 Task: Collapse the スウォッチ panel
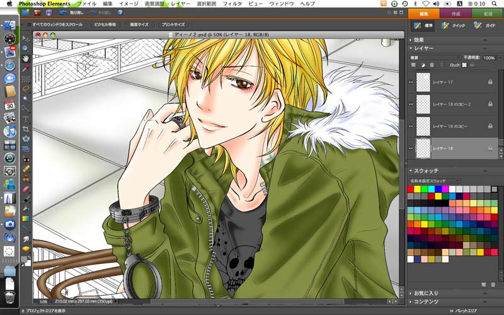pyautogui.click(x=411, y=171)
